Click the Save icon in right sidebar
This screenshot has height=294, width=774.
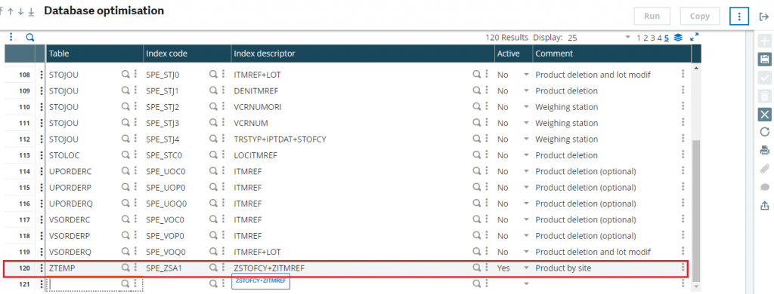(x=764, y=60)
